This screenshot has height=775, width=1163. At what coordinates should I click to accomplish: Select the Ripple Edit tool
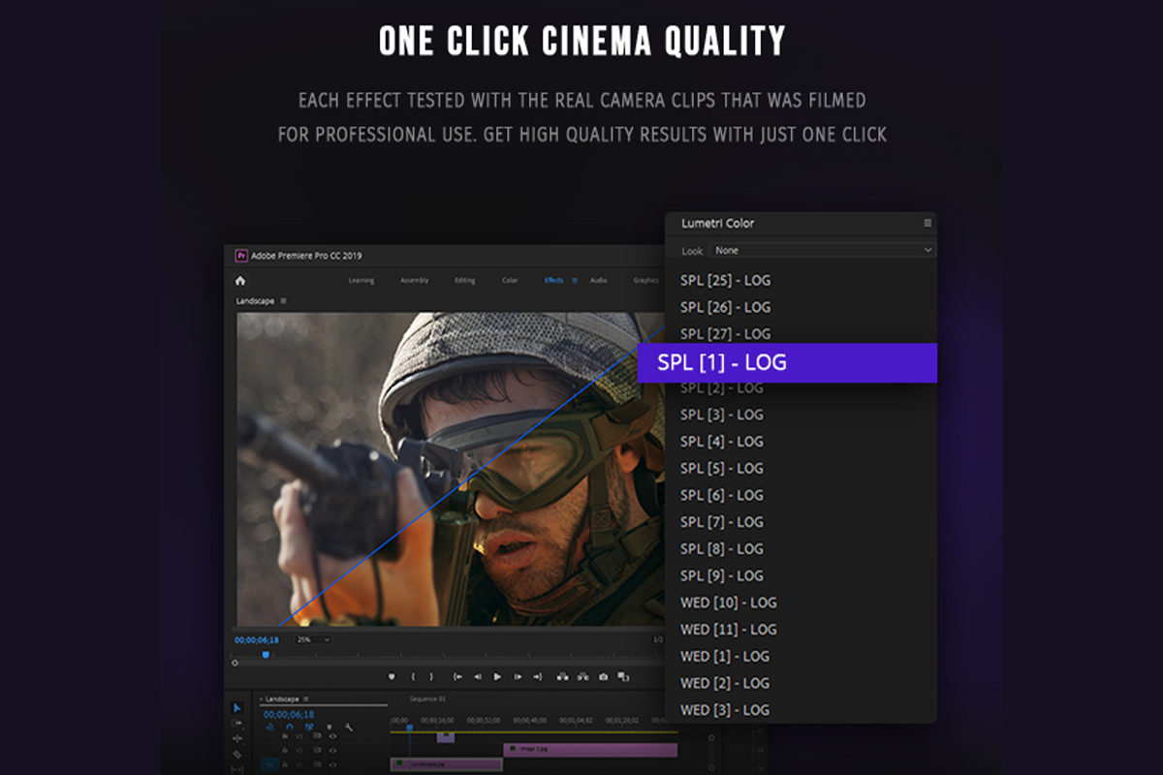(x=237, y=738)
